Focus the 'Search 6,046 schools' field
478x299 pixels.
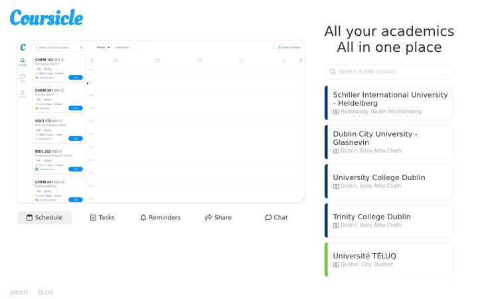coord(389,72)
